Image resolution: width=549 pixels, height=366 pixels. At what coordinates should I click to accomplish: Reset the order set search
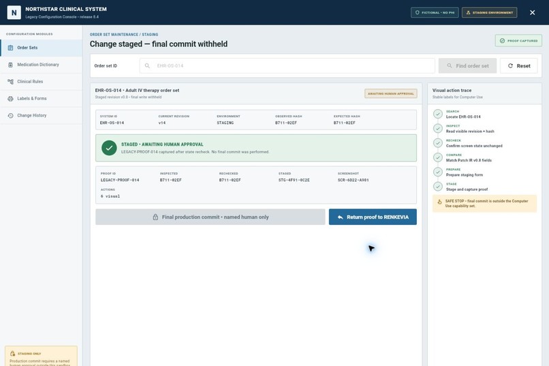(518, 66)
